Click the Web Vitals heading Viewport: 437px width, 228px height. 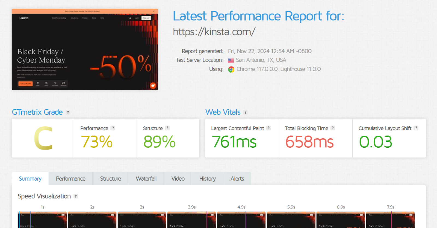coord(223,112)
